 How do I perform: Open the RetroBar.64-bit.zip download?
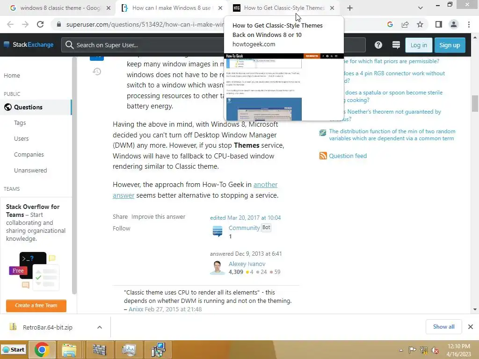point(47,327)
